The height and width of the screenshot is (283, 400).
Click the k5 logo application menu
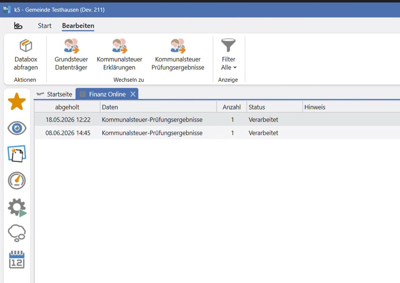[x=18, y=26]
